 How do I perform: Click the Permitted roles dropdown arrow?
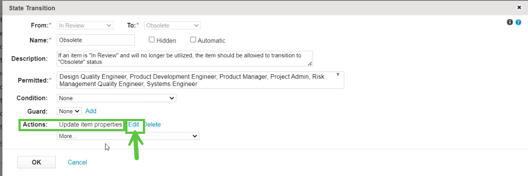pyautogui.click(x=338, y=75)
